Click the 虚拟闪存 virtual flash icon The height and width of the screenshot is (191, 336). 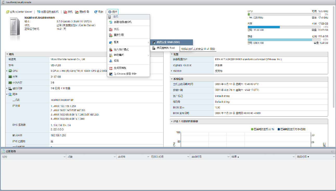[10, 88]
